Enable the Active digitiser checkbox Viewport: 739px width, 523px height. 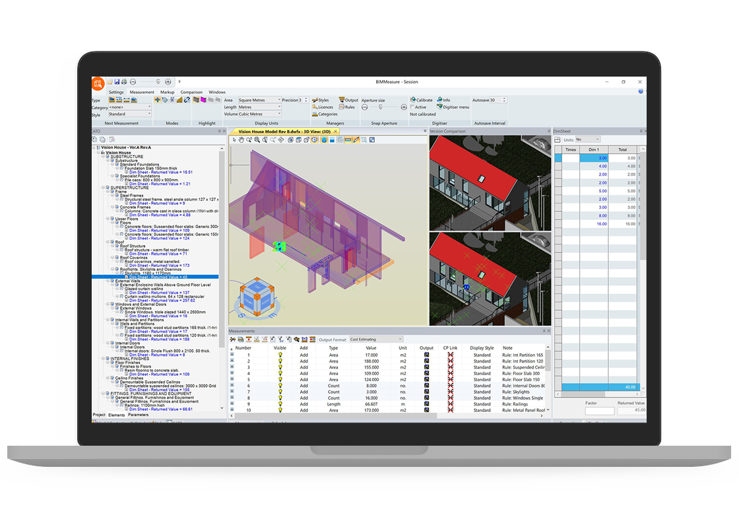412,107
